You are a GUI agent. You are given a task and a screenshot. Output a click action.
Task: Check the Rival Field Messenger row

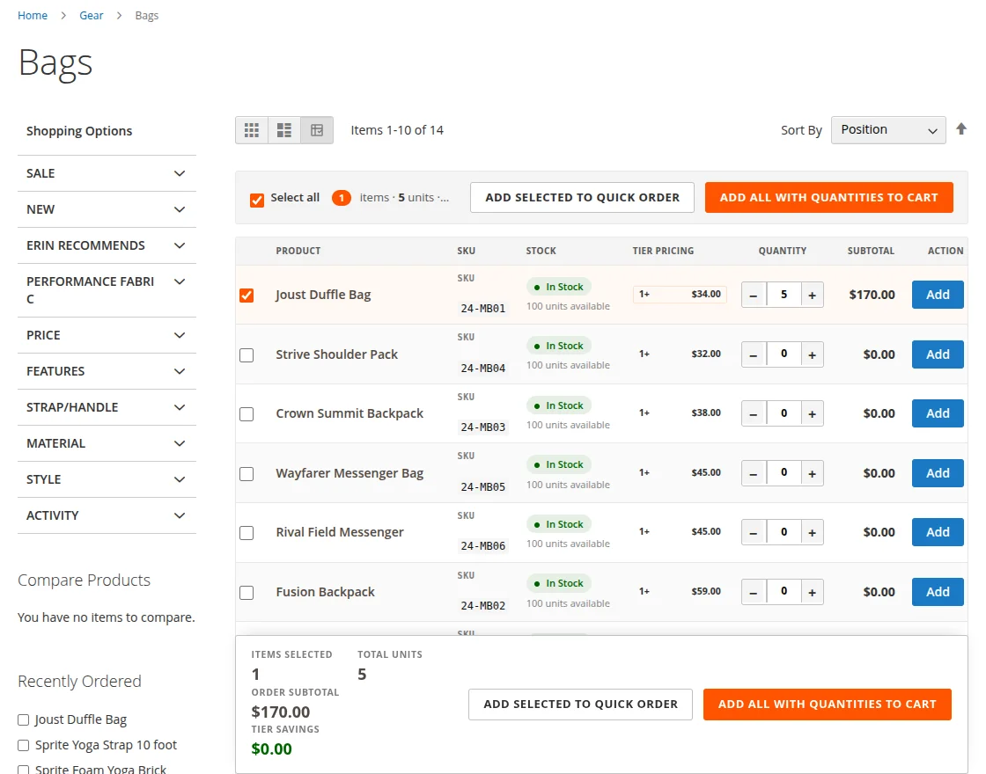click(x=246, y=533)
